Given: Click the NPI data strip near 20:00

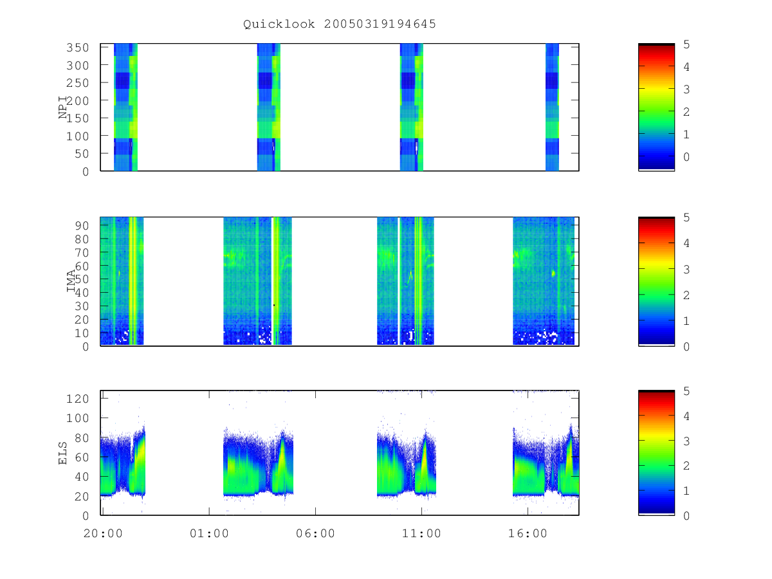Looking at the screenshot, I should pyautogui.click(x=125, y=107).
